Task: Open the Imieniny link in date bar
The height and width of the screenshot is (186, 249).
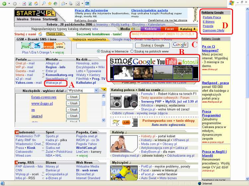Action: (x=102, y=24)
